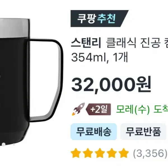Click the 32,000원 price
The width and height of the screenshot is (168, 168).
coord(111,84)
